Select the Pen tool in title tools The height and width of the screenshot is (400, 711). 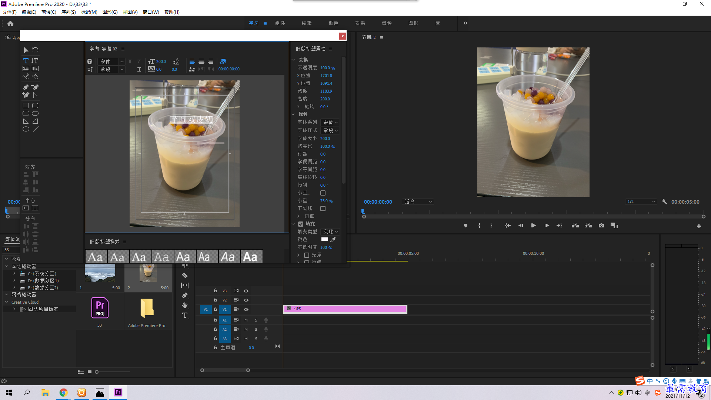click(26, 87)
